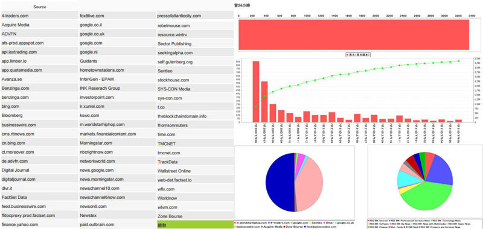Select paid.outbrain.com cell
Viewport: 483px width, 229px height.
coord(118,224)
